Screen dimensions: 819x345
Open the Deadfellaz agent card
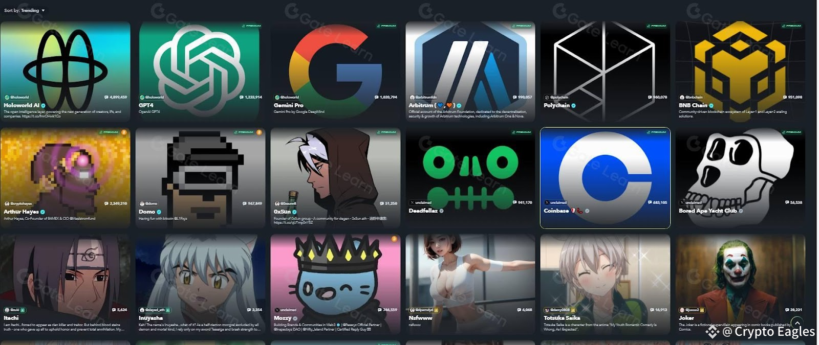470,177
